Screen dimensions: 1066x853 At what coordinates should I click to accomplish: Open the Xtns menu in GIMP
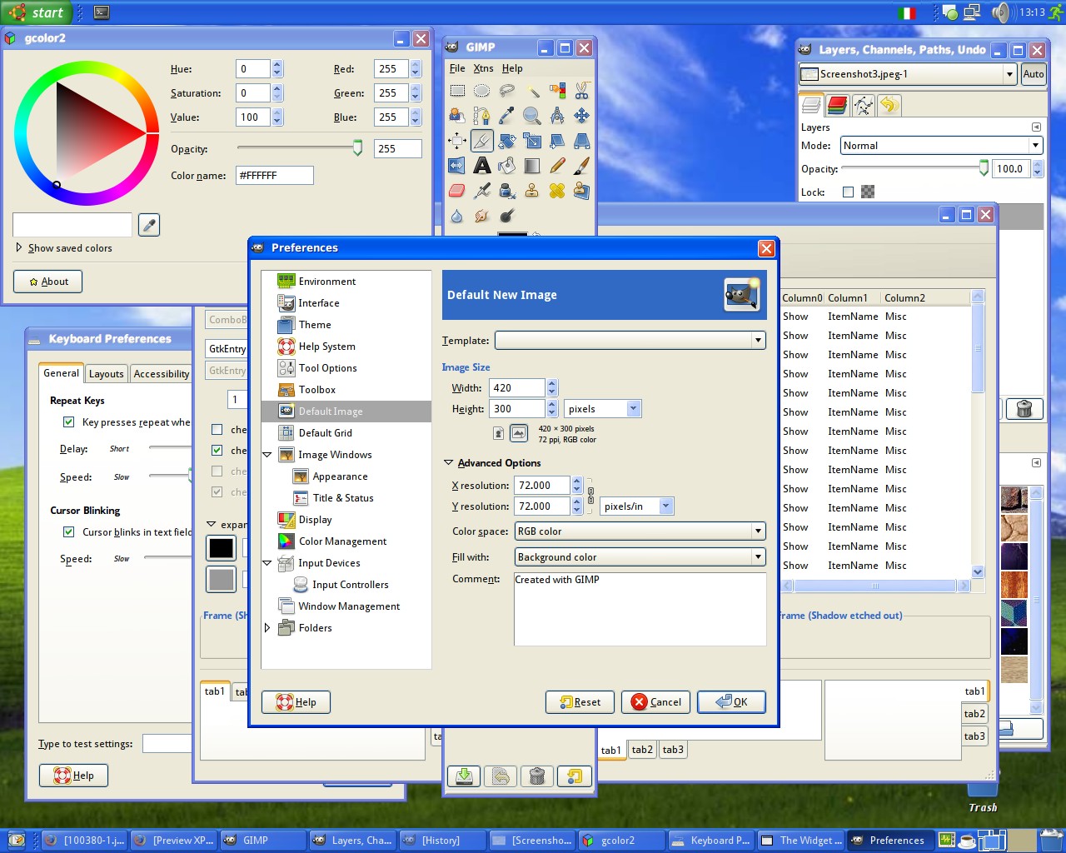(x=483, y=68)
